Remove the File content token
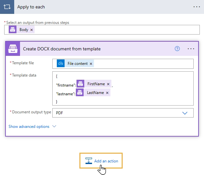 (91, 64)
